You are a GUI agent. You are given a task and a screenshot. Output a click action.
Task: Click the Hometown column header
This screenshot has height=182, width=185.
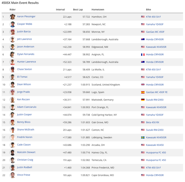98,10
